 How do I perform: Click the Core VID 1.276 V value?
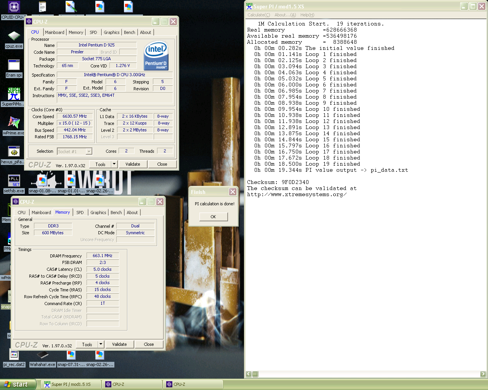(x=123, y=66)
